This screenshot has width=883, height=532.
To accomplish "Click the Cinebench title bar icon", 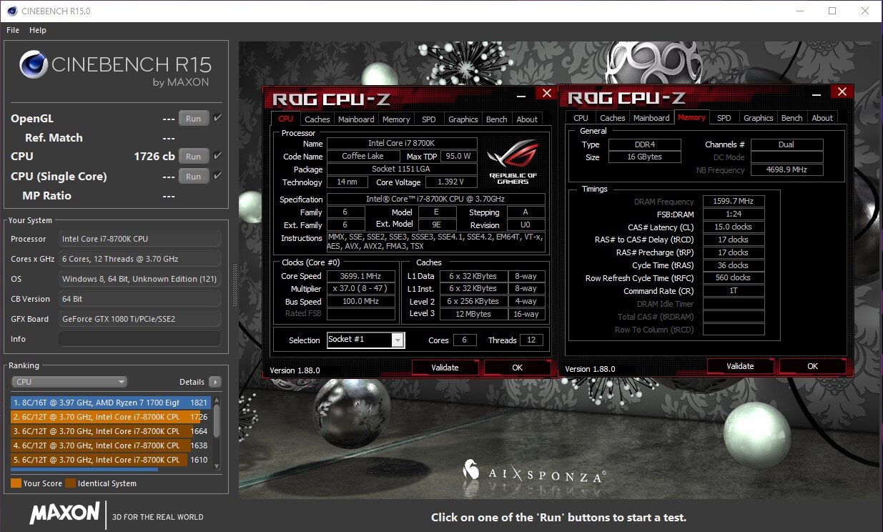I will pyautogui.click(x=11, y=11).
